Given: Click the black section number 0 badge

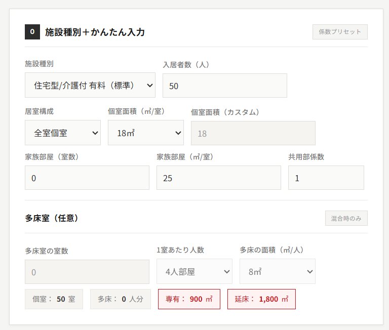Looking at the screenshot, I should tap(32, 32).
